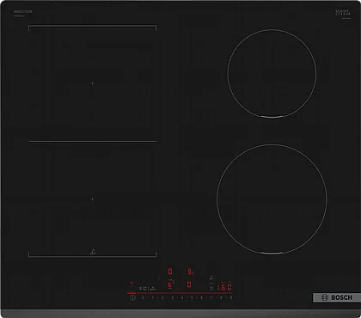Tap the flex zone symbol below the left zone

pyautogui.click(x=93, y=252)
